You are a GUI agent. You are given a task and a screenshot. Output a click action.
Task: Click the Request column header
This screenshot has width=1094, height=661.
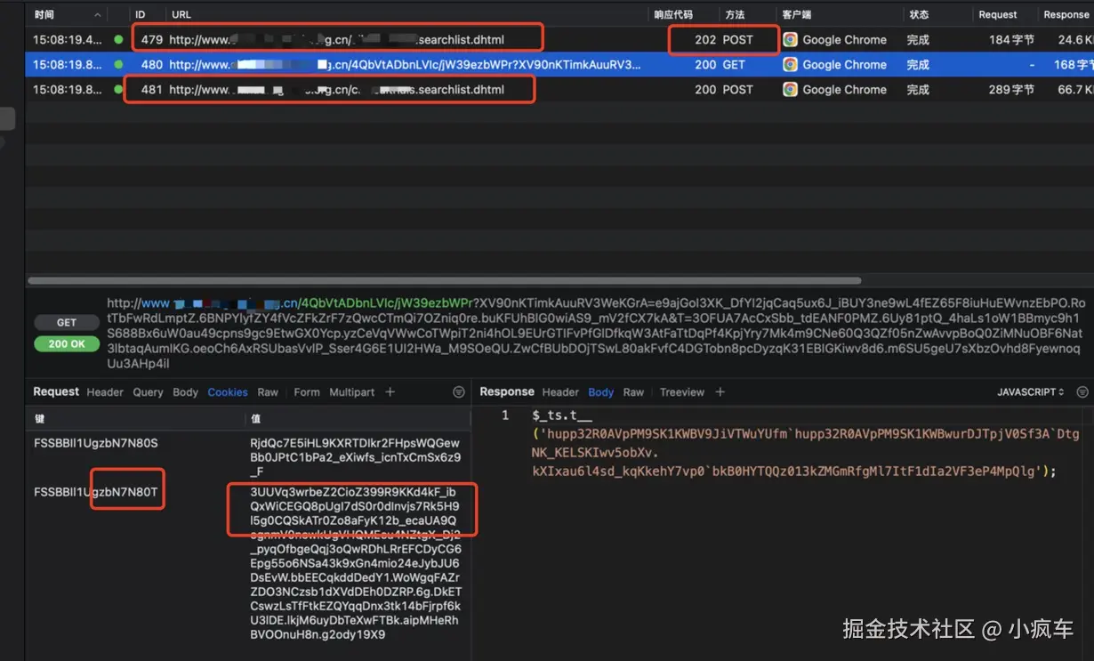pos(998,14)
